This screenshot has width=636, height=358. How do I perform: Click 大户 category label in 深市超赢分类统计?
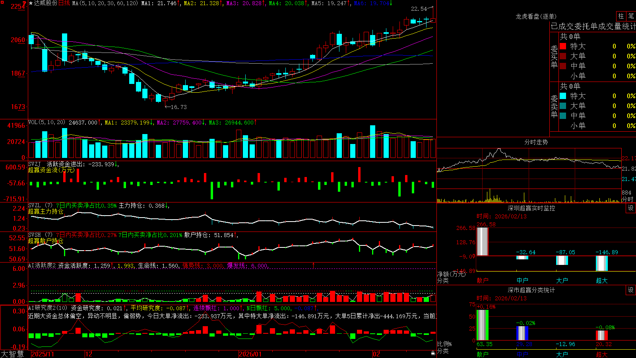pyautogui.click(x=562, y=354)
